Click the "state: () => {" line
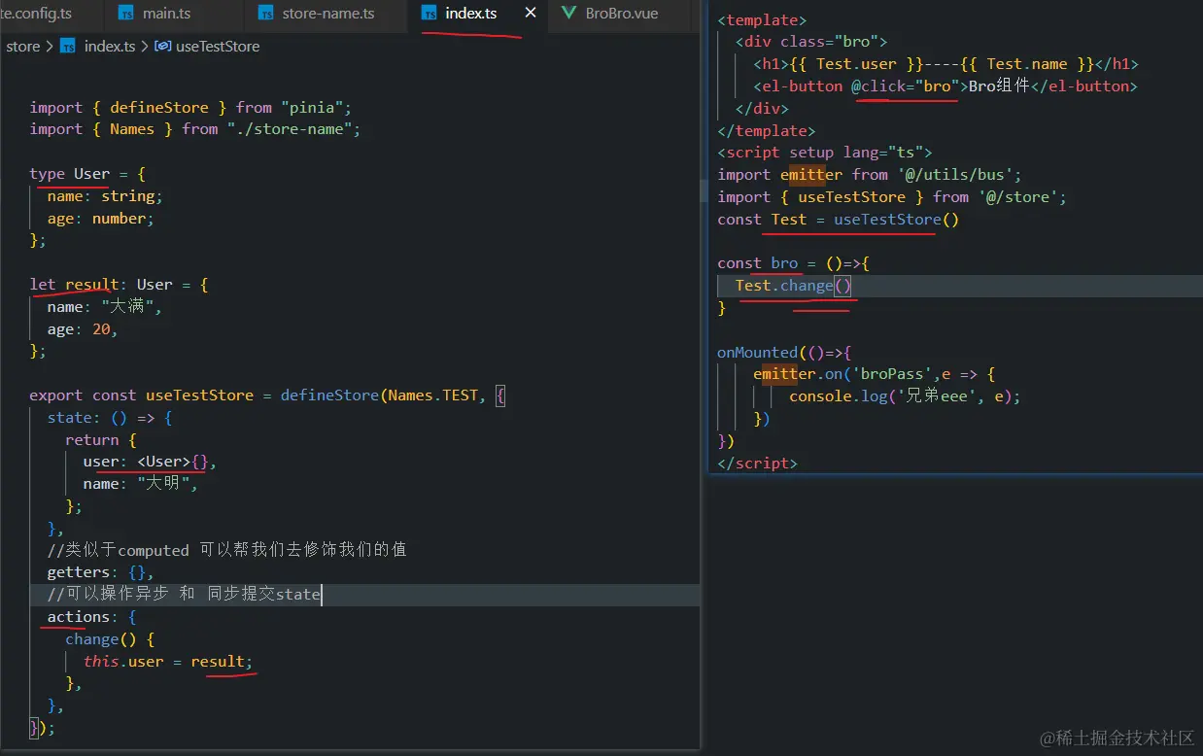 (110, 418)
